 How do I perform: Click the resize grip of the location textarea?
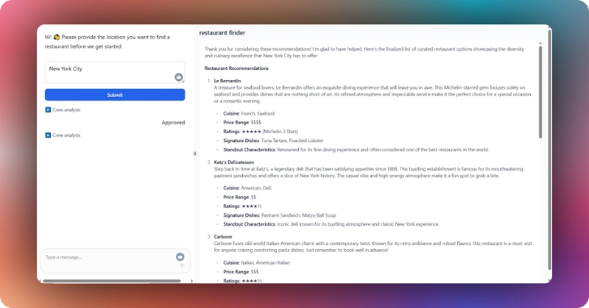(183, 82)
